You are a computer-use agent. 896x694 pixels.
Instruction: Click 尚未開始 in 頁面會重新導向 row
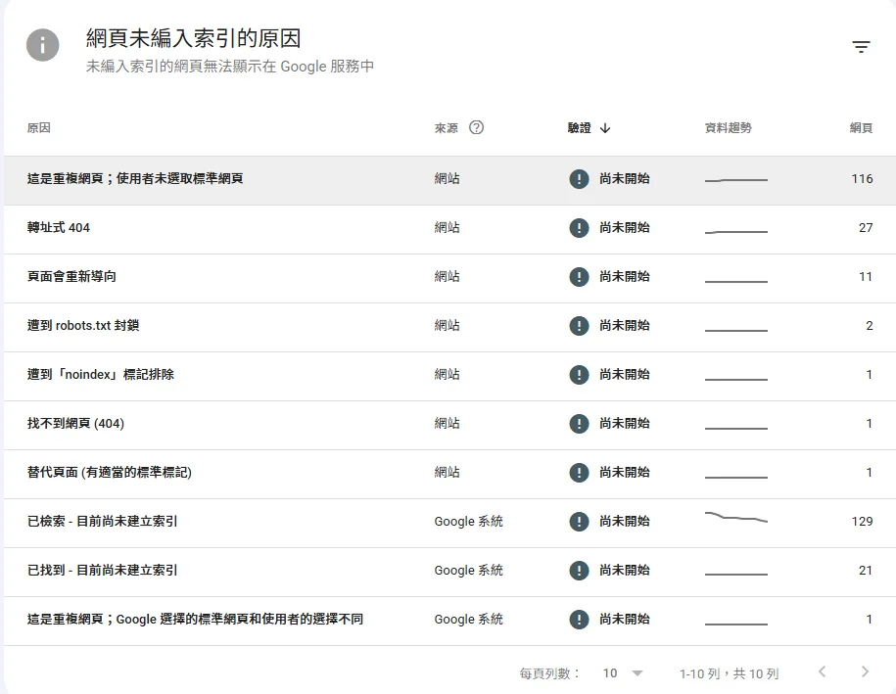click(x=625, y=276)
